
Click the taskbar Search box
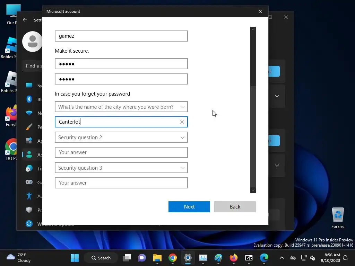101,258
